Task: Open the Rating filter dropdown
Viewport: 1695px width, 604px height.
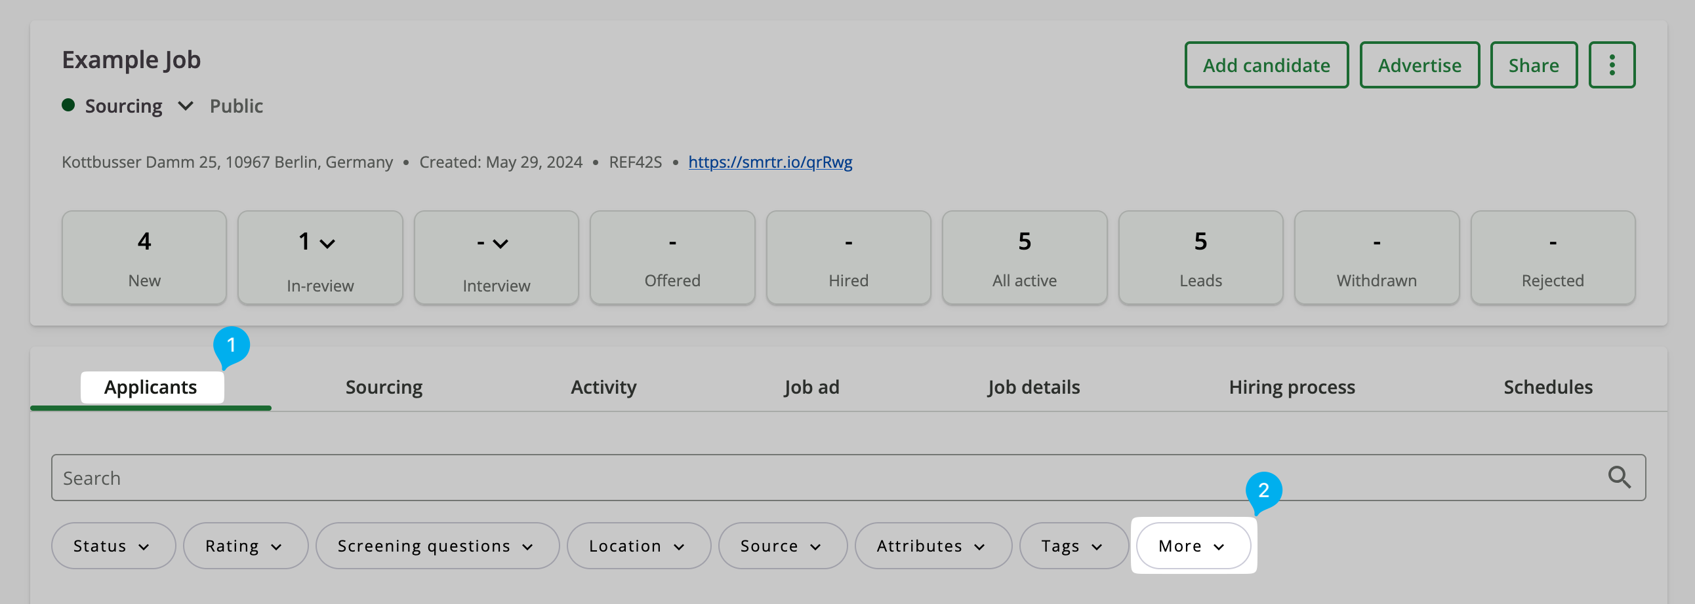Action: pyautogui.click(x=245, y=546)
